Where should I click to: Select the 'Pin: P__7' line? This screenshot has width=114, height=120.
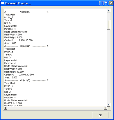pyautogui.click(x=9, y=18)
